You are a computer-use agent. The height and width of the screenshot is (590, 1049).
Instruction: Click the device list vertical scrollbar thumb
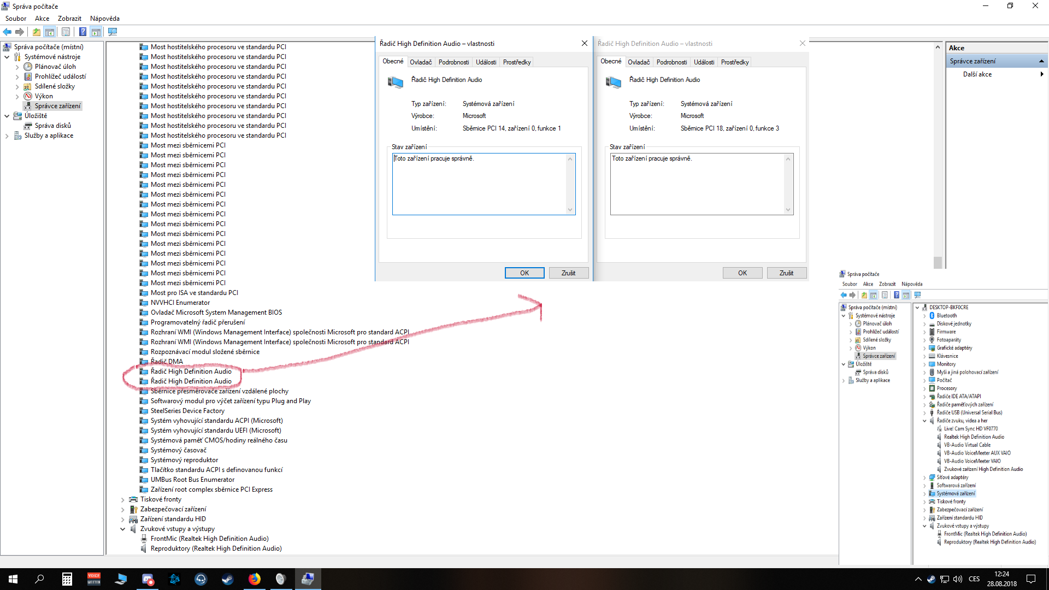tap(938, 262)
